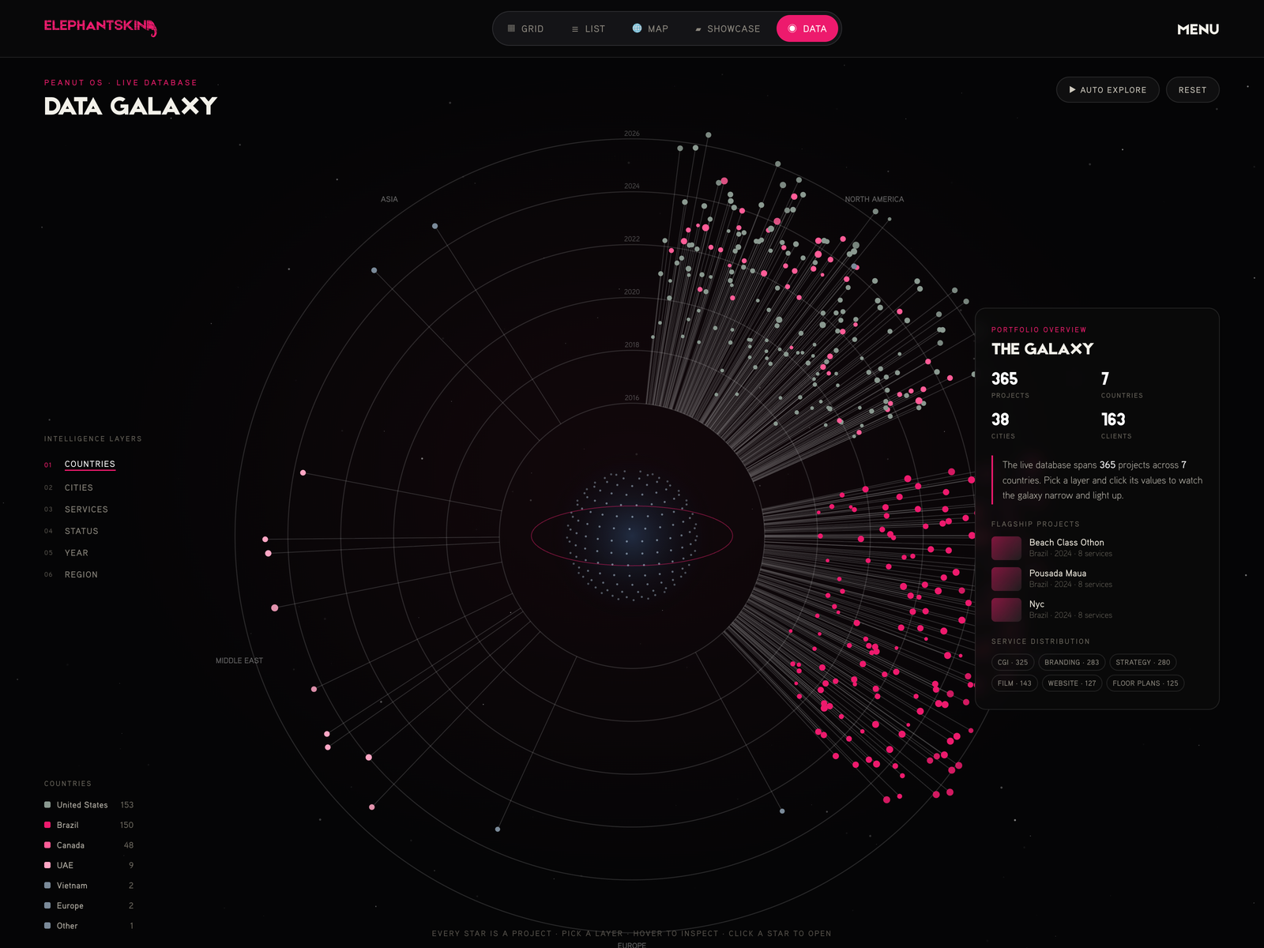This screenshot has height=948, width=1264.
Task: Click the list lines icon in List tab
Action: coord(575,29)
